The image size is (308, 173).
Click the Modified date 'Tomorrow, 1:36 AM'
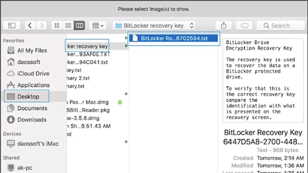[x=281, y=166]
